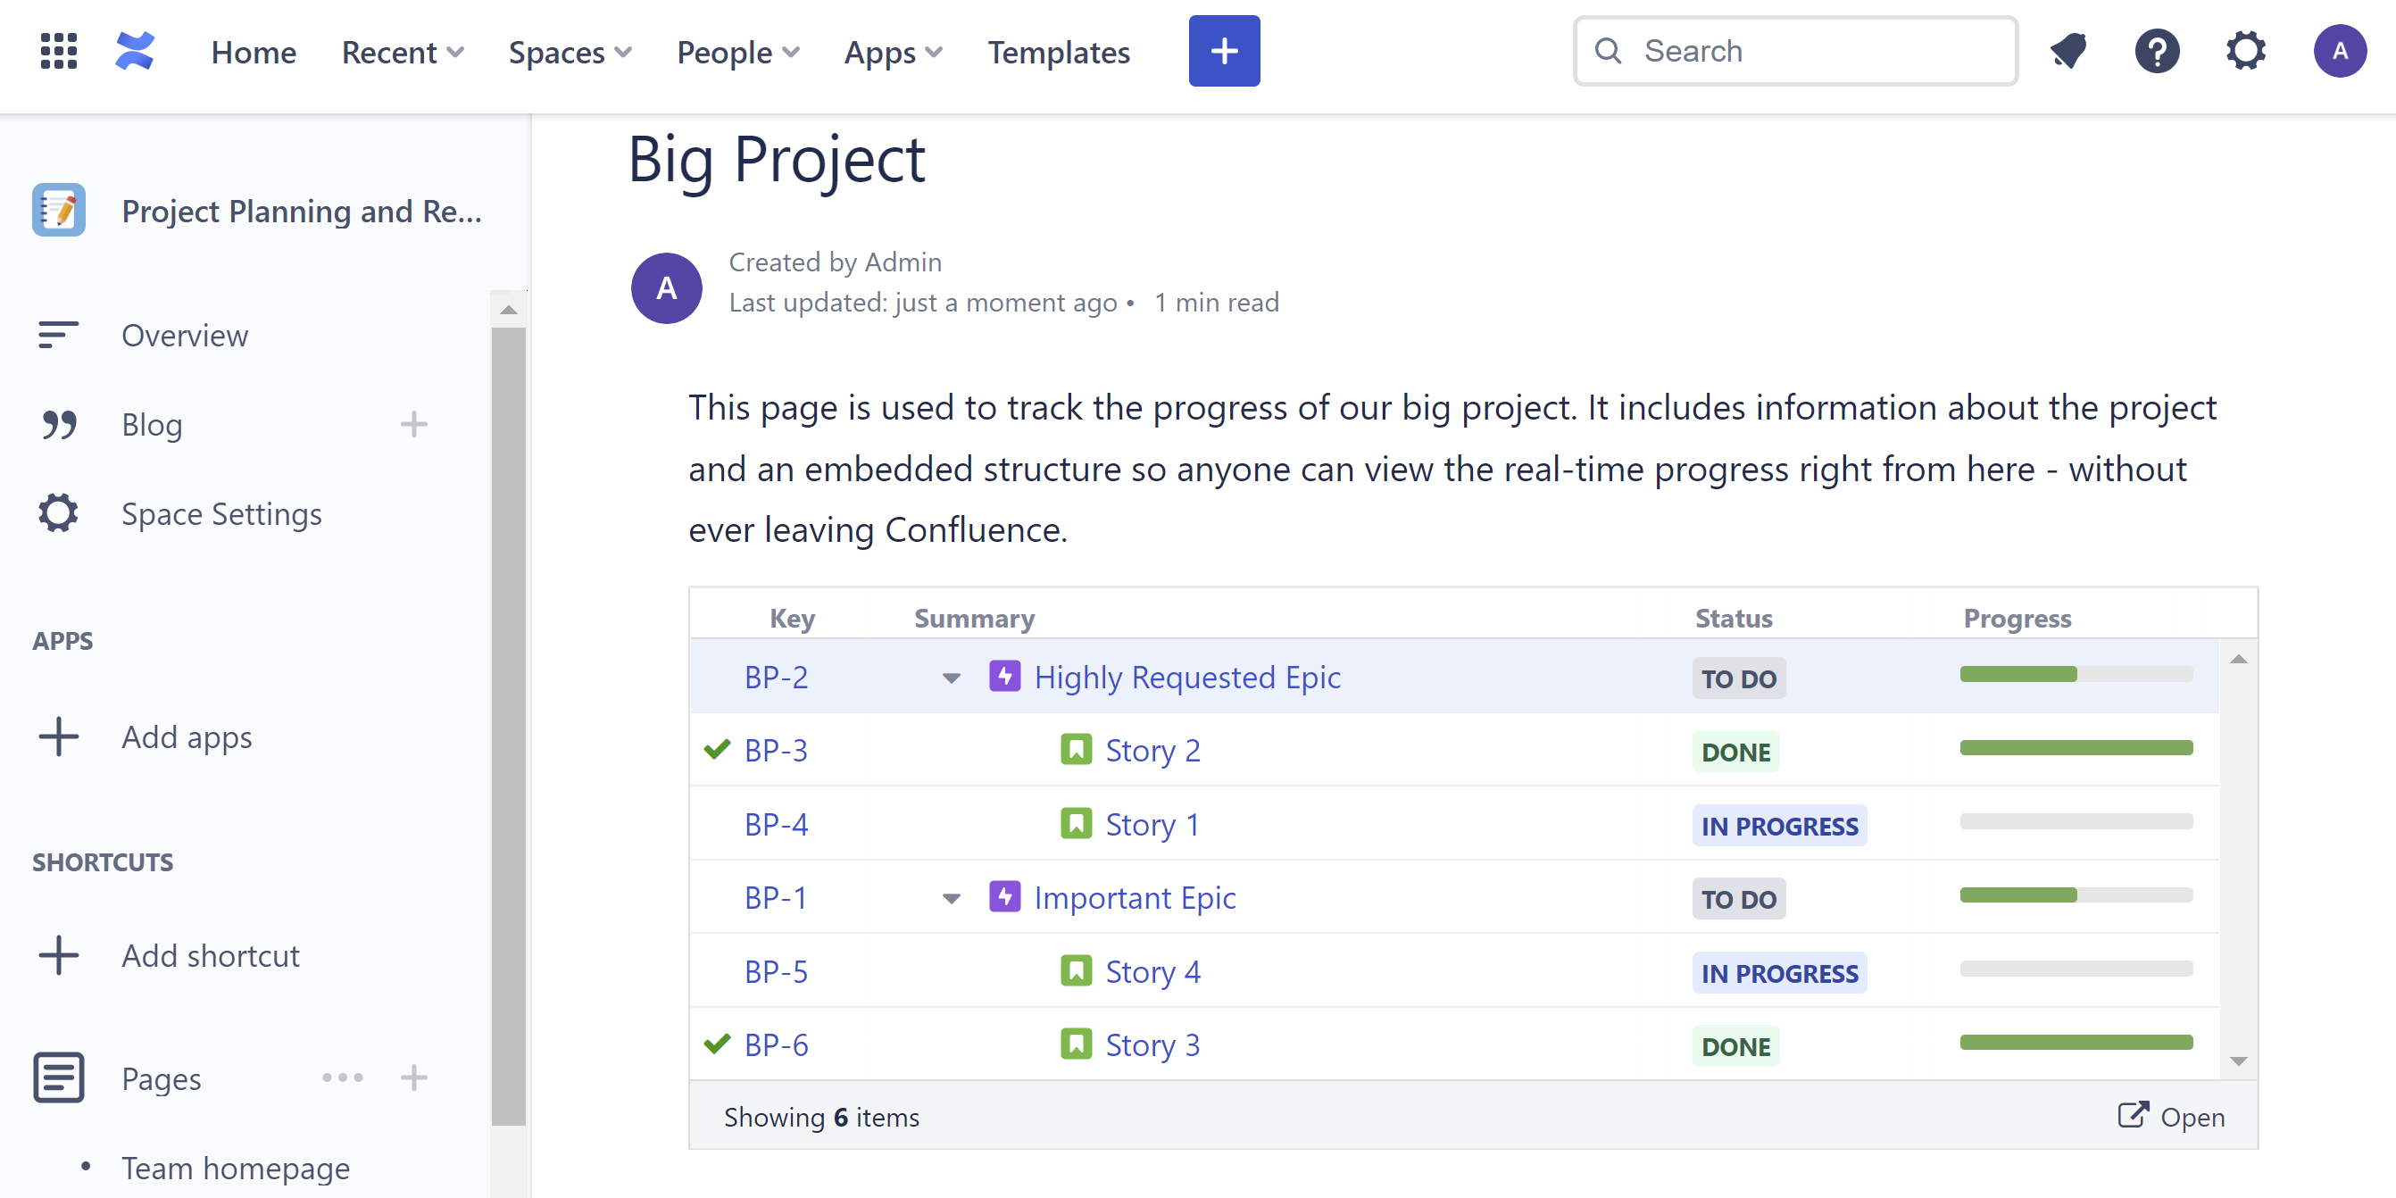This screenshot has width=2396, height=1198.
Task: Switch to the Templates menu item
Action: tap(1059, 53)
